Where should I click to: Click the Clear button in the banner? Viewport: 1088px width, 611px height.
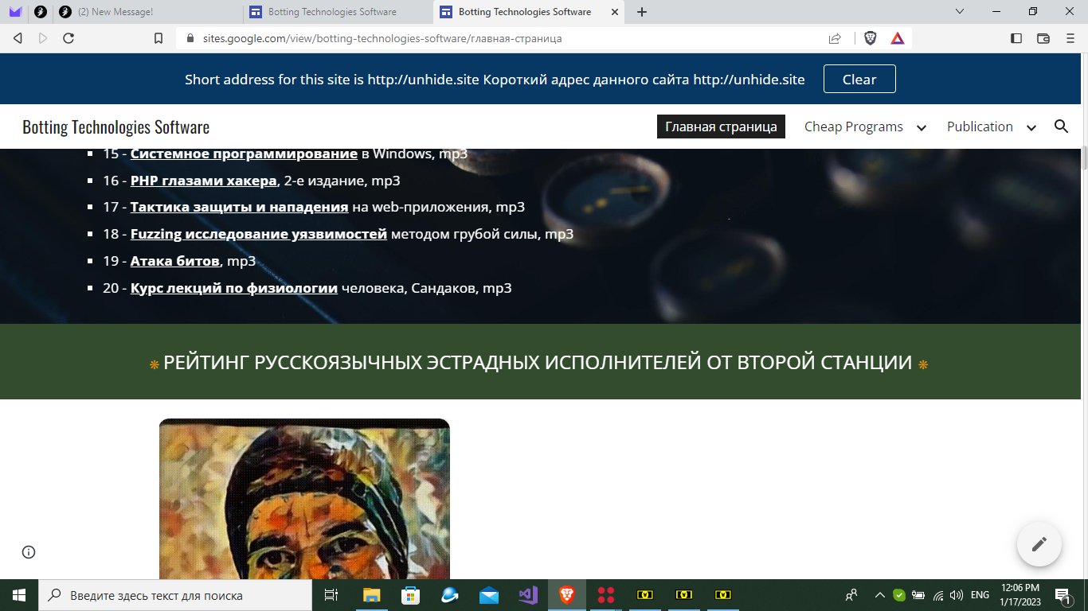click(x=859, y=80)
